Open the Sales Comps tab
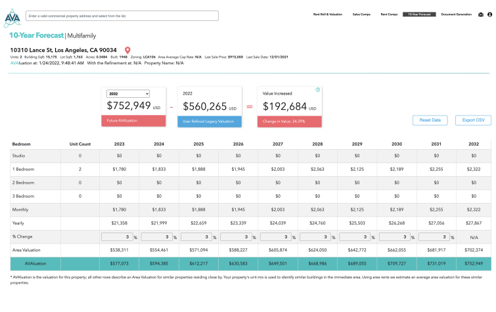Screen dimensions: 496x312 [x=361, y=14]
